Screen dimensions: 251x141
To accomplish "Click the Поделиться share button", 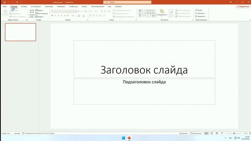I will pyautogui.click(x=243, y=7).
